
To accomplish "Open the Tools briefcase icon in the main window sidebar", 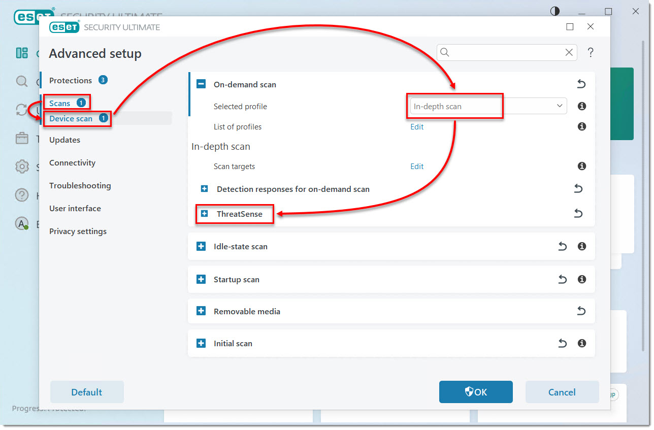I will [x=22, y=138].
